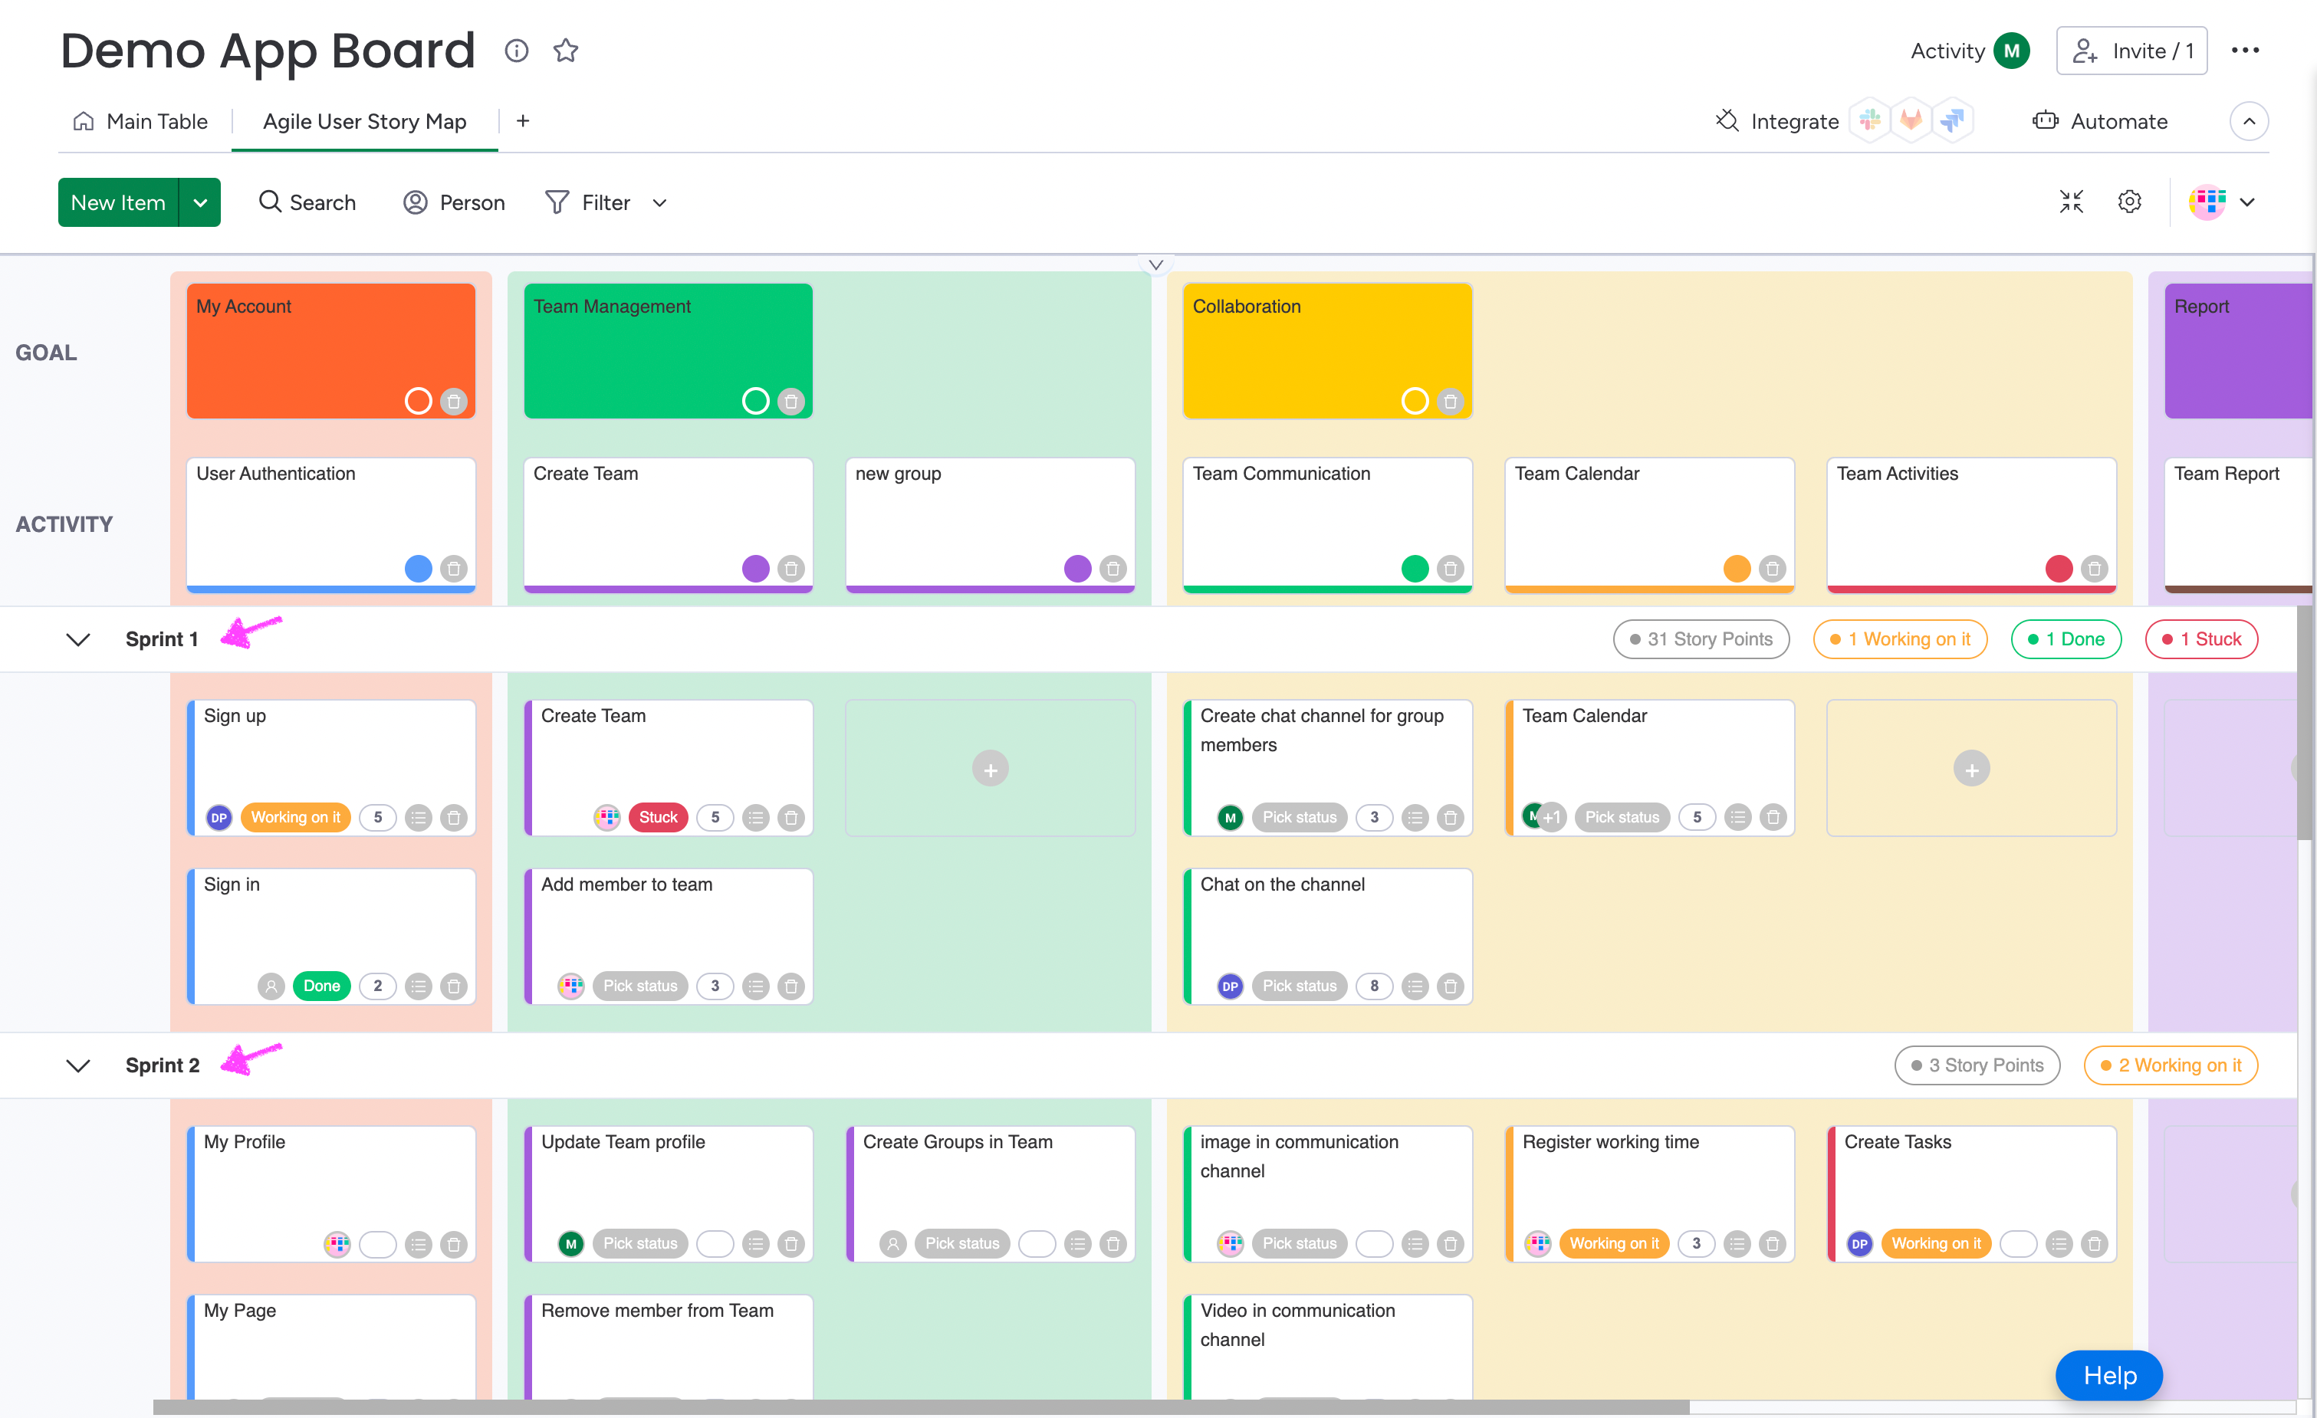This screenshot has width=2317, height=1418.
Task: Open the Filter options chevron
Action: (x=660, y=202)
